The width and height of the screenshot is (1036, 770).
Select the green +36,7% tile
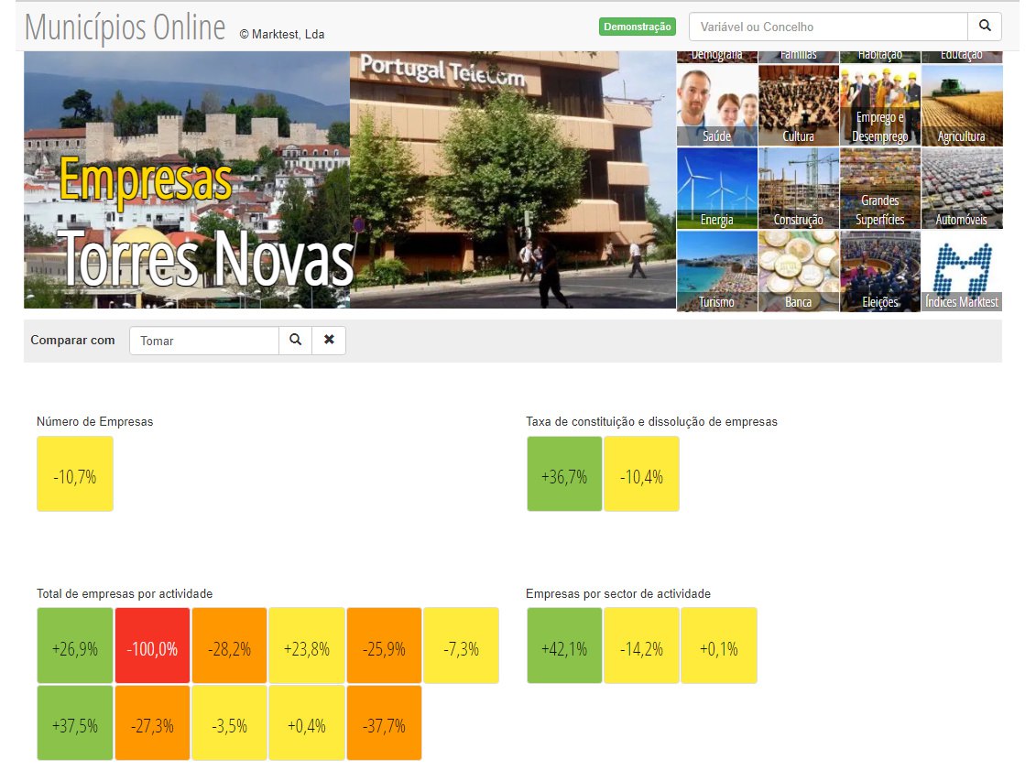[x=564, y=473]
